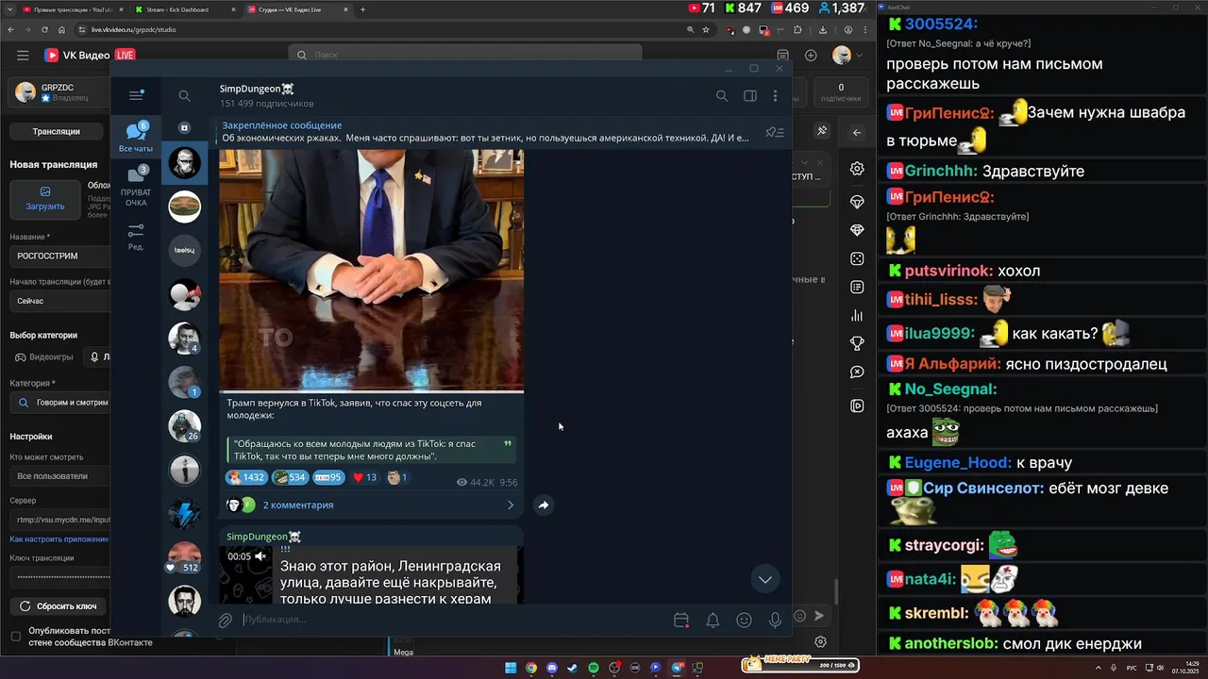Open 'Как настроить приложение' link

click(x=59, y=538)
